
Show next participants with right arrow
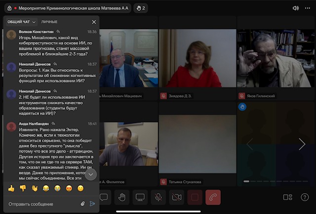(302, 144)
